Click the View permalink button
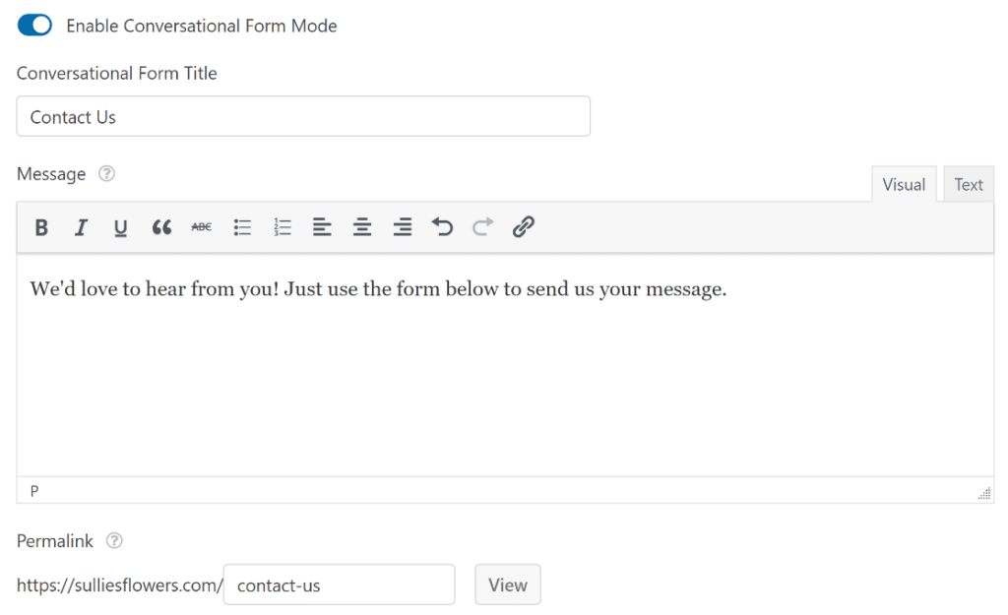This screenshot has height=615, width=1008. tap(507, 584)
